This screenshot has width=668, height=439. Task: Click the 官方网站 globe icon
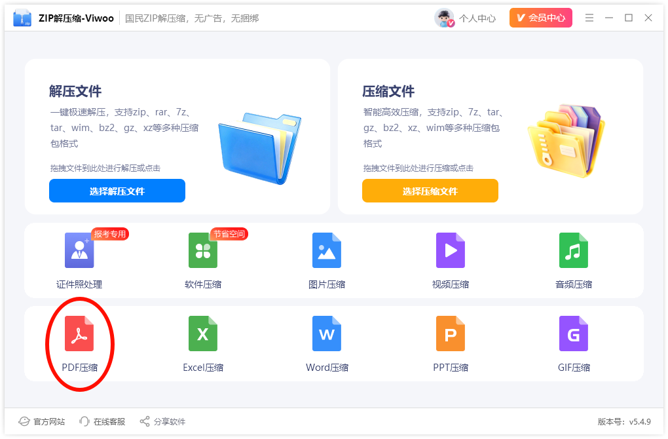tap(24, 421)
